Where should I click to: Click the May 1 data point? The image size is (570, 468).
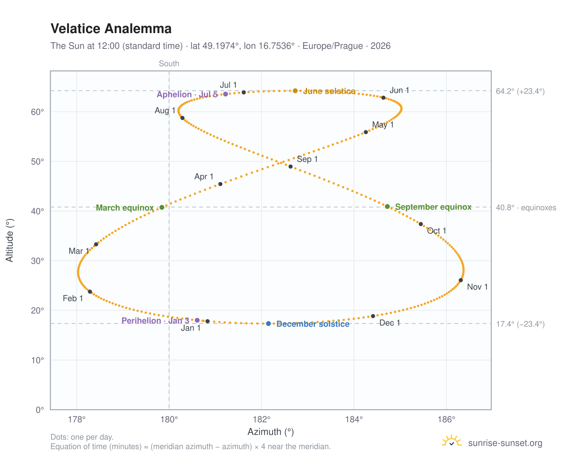(x=366, y=132)
